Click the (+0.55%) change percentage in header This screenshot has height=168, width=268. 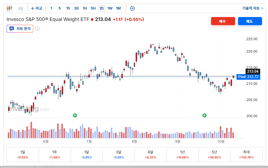[x=134, y=19]
